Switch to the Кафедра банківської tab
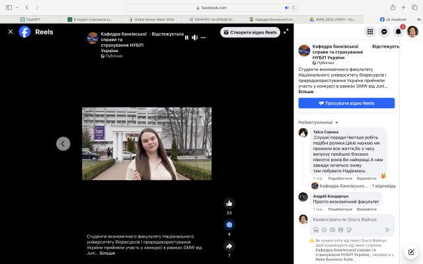423x264 pixels. [x=272, y=19]
